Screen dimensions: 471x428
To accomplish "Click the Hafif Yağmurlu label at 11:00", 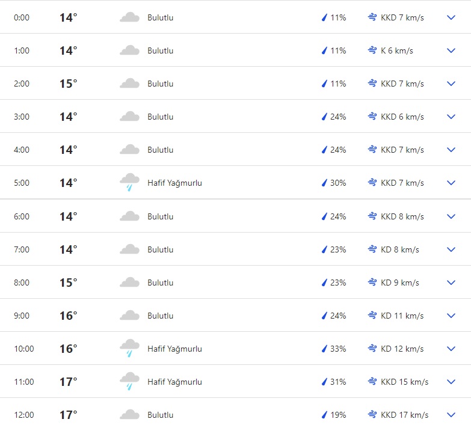I will [174, 382].
